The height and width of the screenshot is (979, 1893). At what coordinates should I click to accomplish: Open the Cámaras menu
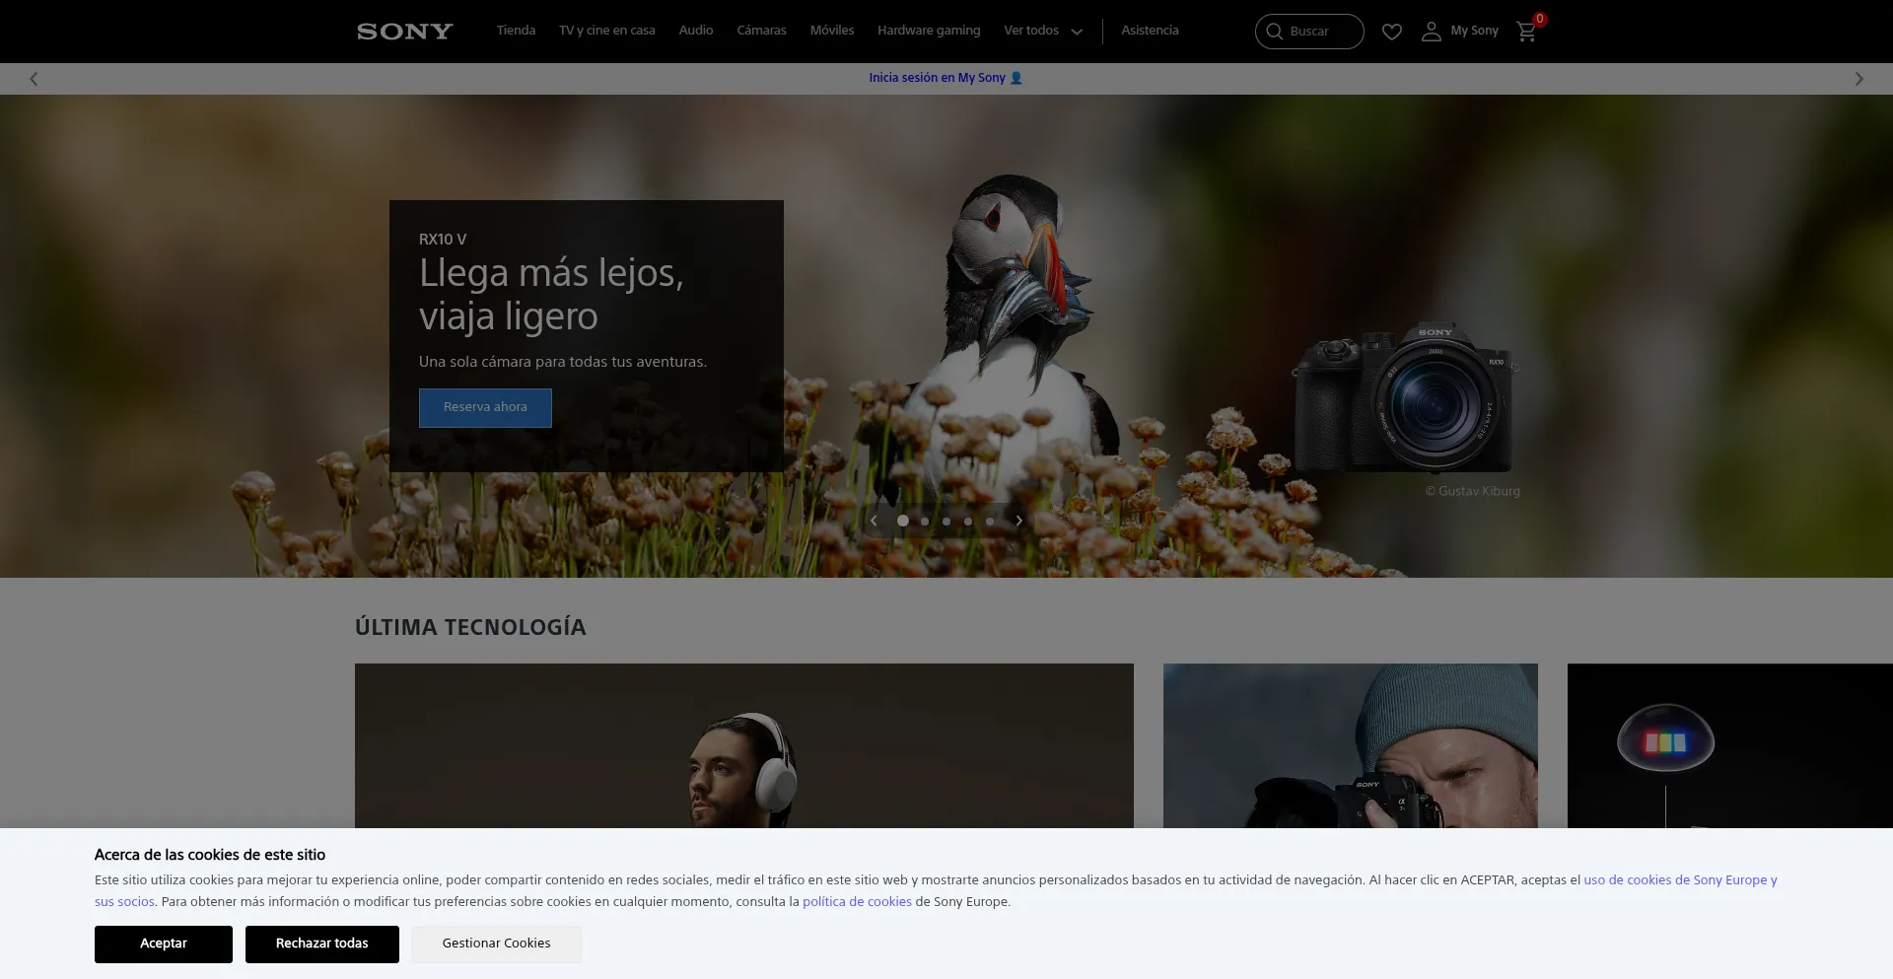coord(761,31)
